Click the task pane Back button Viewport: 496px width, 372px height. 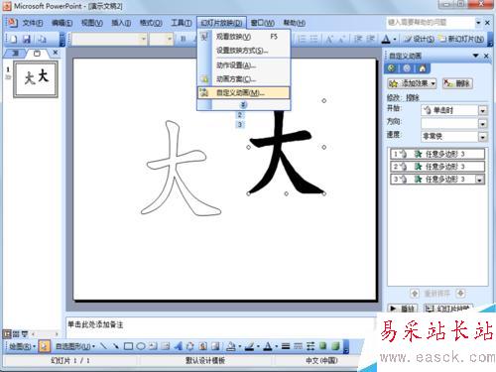coord(391,68)
